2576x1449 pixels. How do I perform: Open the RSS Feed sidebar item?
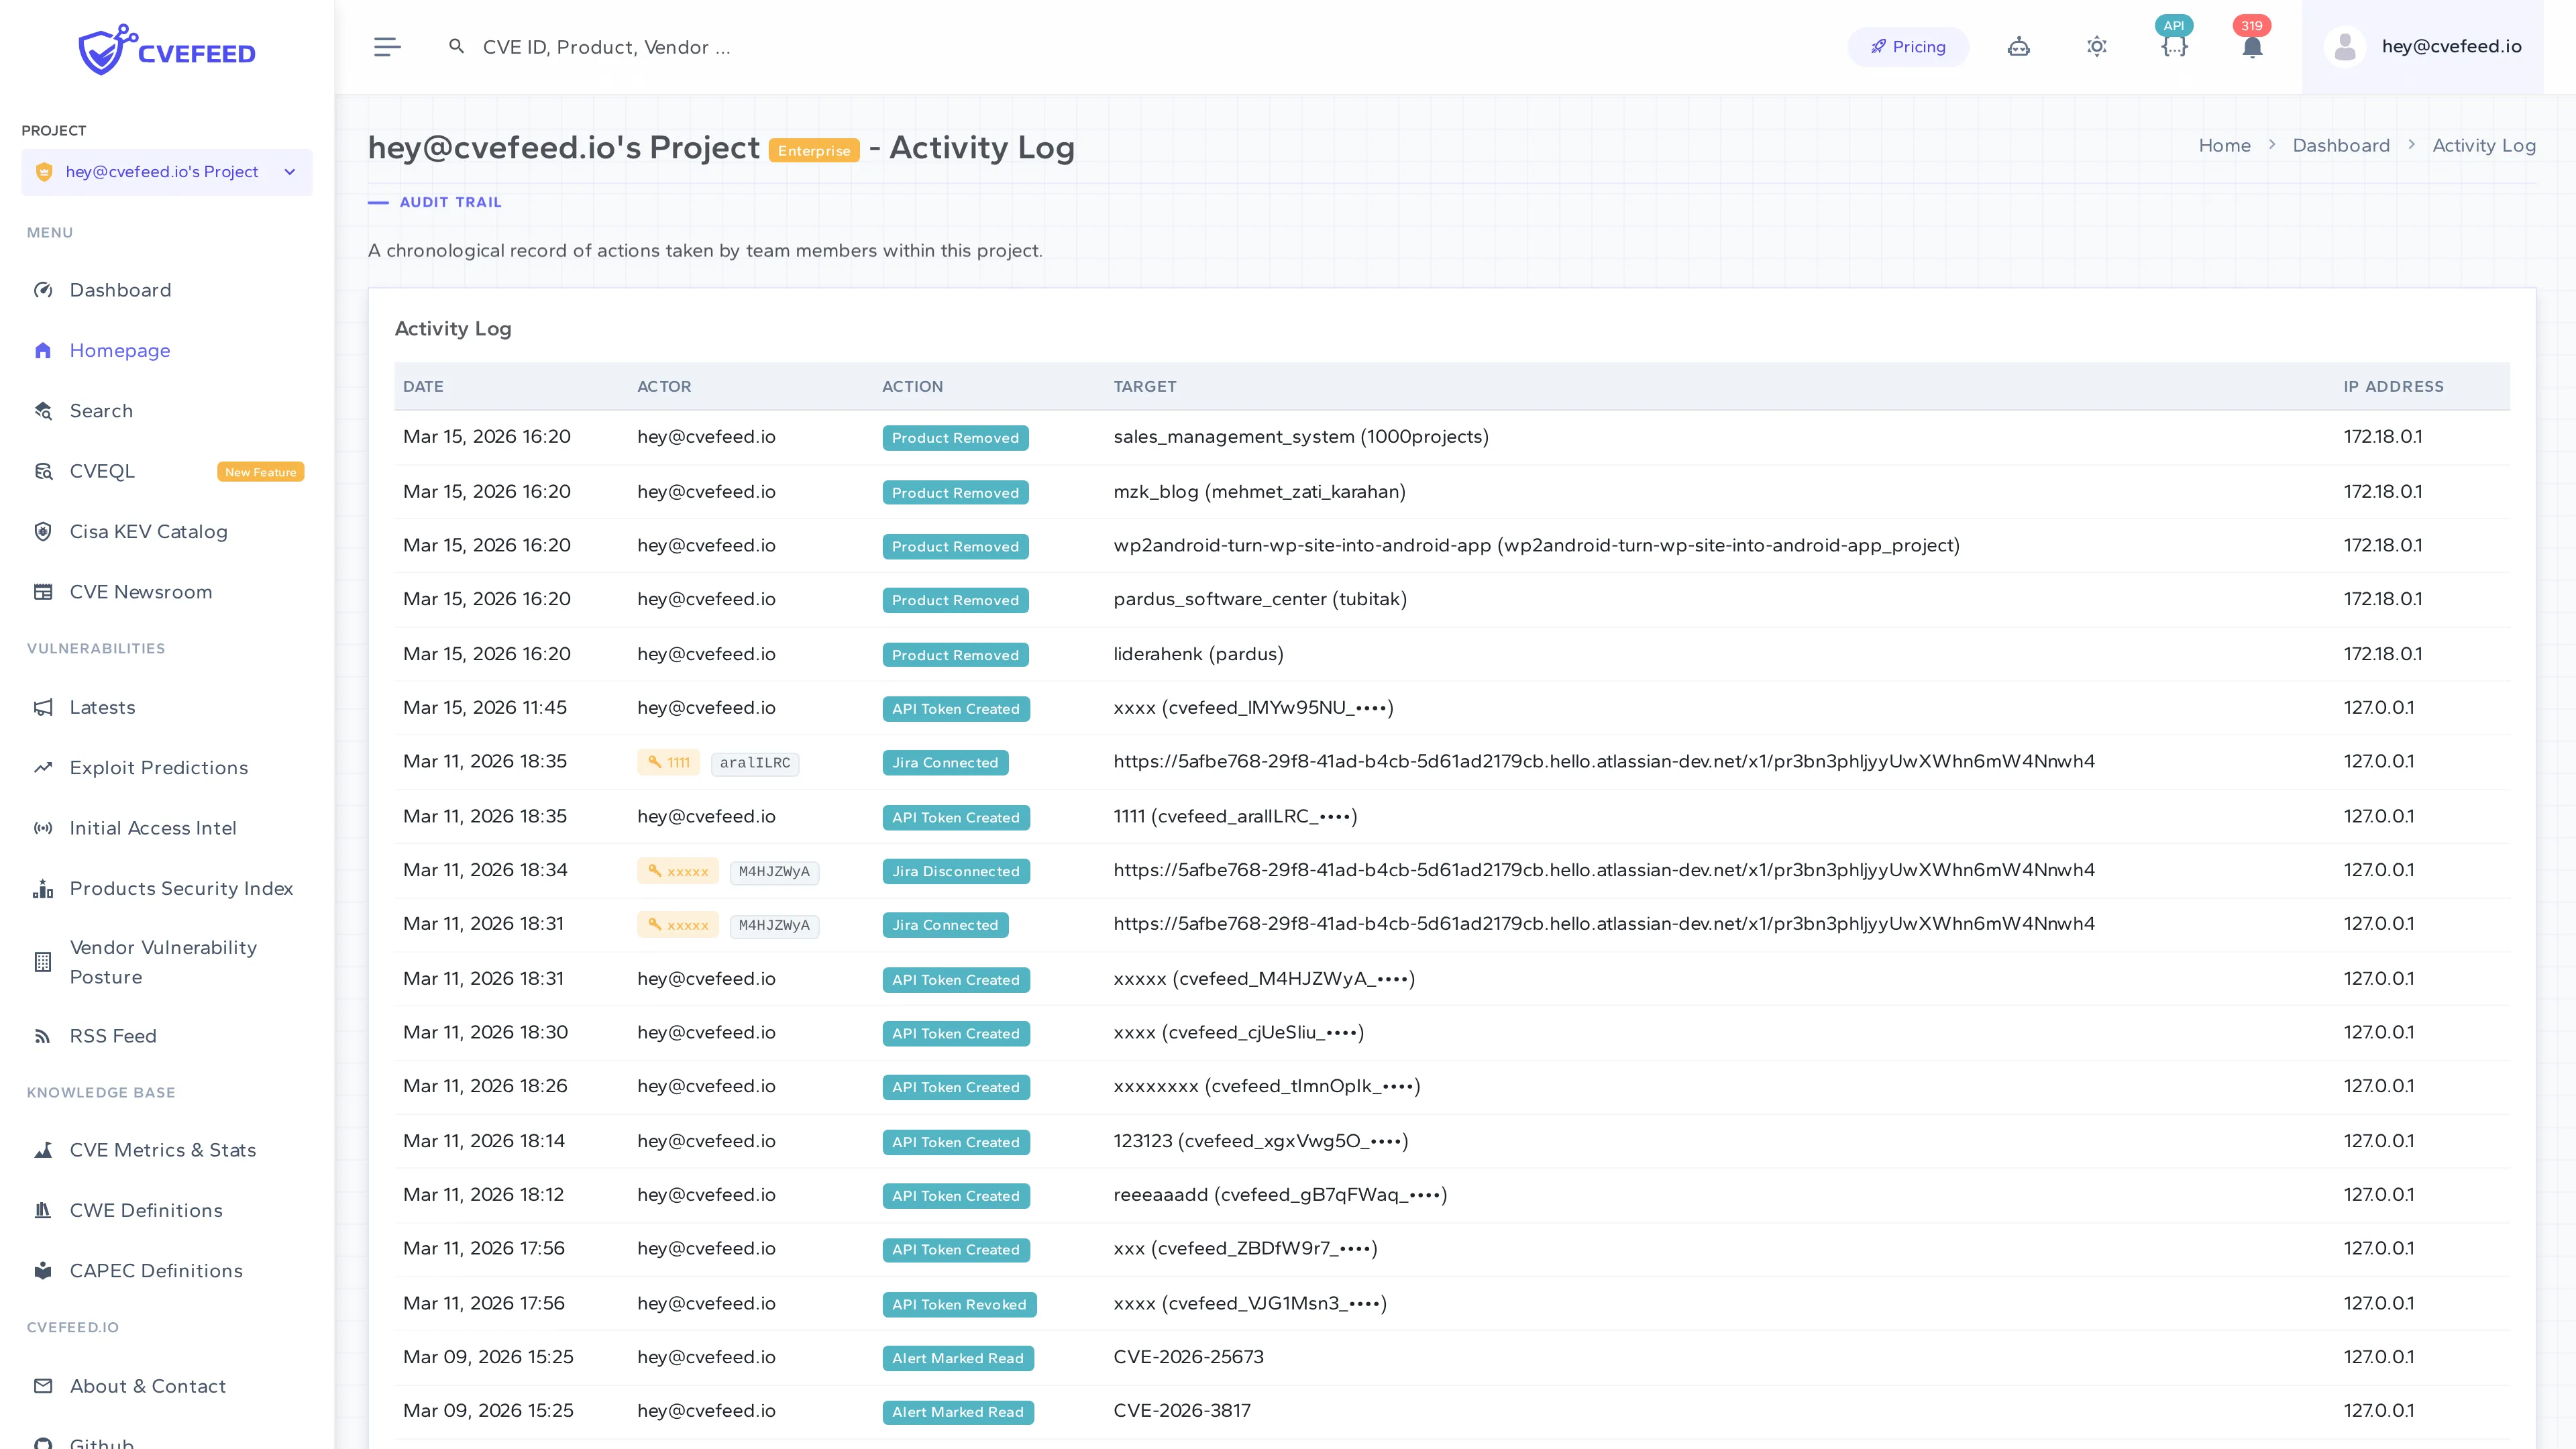tap(113, 1036)
